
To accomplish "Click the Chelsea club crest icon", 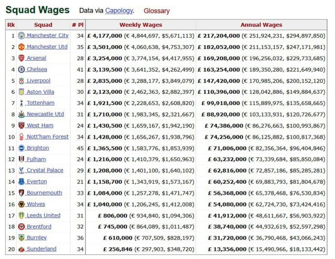I will (x=21, y=69).
